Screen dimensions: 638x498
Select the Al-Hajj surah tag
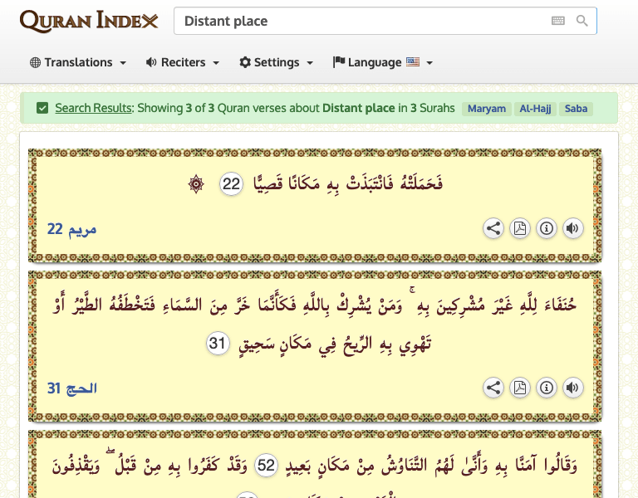[x=536, y=109]
